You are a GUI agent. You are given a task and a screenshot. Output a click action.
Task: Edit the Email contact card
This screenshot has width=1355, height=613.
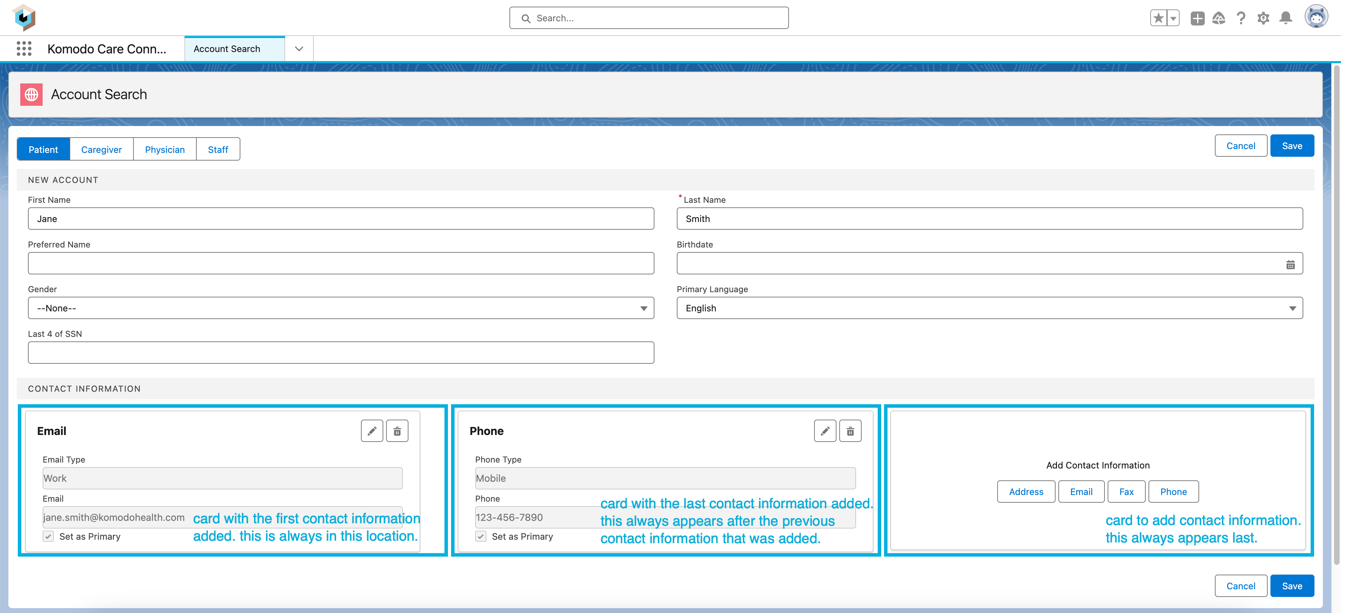pyautogui.click(x=372, y=431)
